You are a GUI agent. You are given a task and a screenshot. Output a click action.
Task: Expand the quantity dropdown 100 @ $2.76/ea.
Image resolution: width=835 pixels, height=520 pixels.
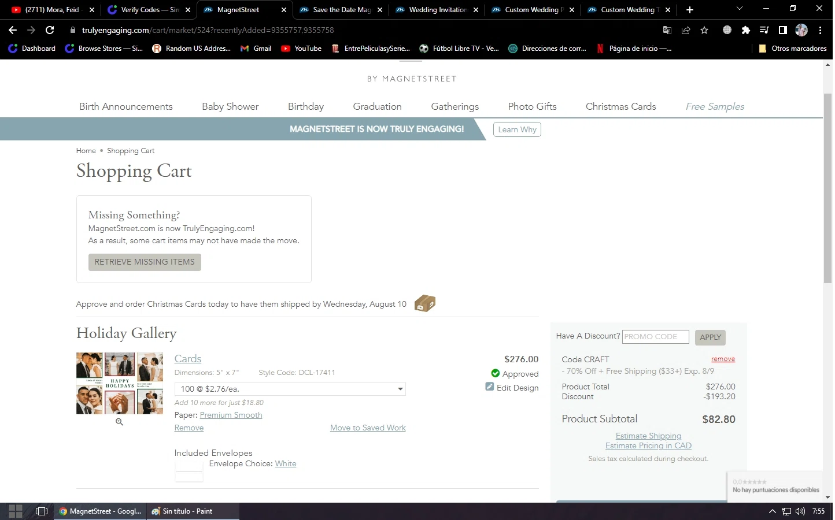290,389
